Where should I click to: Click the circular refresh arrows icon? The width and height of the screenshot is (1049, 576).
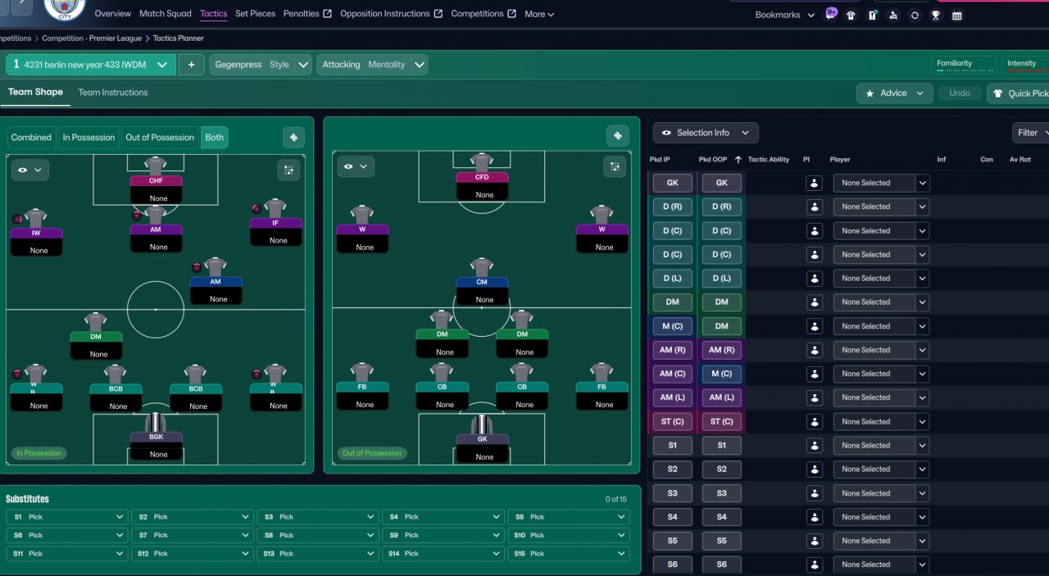(x=915, y=15)
